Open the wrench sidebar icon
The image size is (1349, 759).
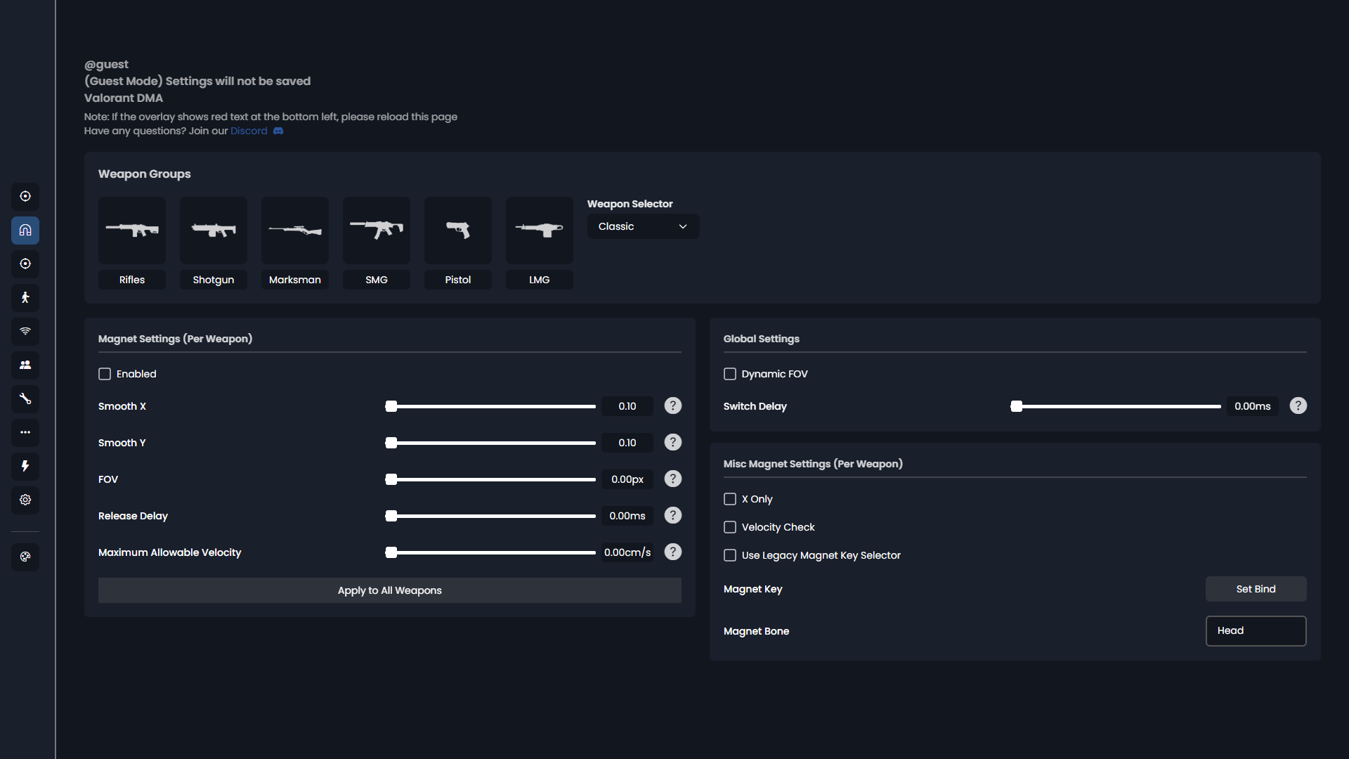(x=25, y=399)
